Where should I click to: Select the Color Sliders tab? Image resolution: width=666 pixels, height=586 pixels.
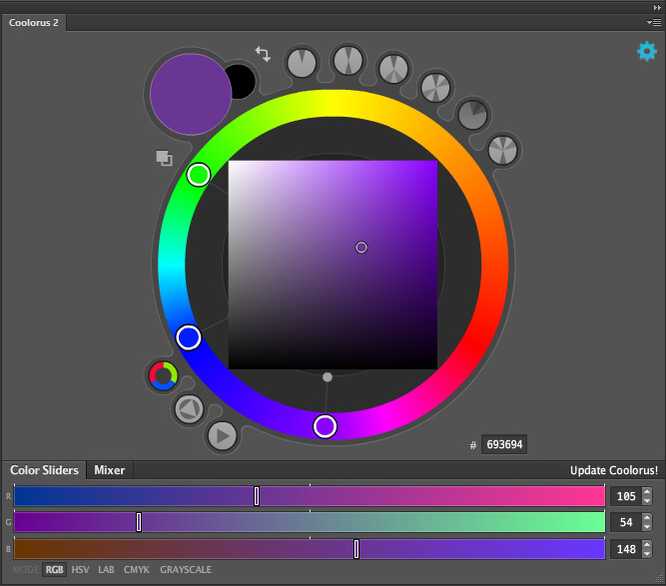[44, 470]
